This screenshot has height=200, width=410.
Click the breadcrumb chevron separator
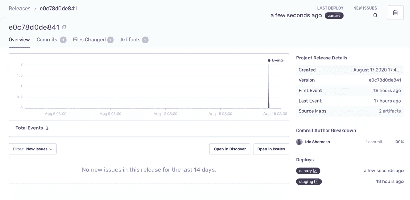click(x=35, y=9)
